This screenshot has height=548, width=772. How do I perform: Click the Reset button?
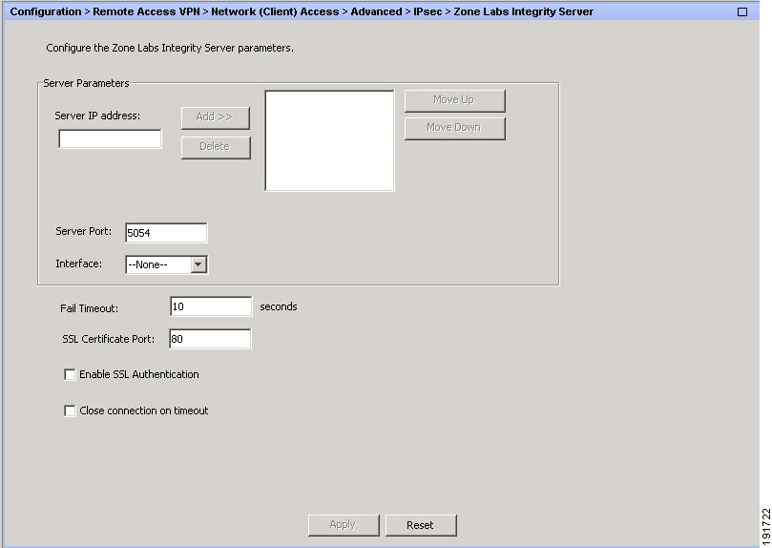[421, 525]
